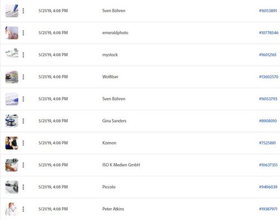Open asset link #19387971
Image resolution: width=280 pixels, height=220 pixels.
[x=268, y=209]
